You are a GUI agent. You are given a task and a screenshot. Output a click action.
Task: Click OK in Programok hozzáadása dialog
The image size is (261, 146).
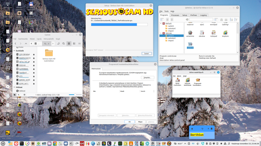(x=130, y=122)
